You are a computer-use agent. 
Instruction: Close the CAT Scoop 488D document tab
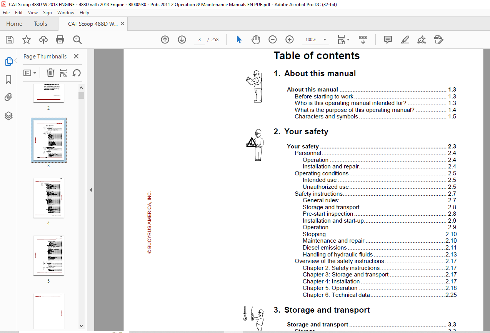tap(123, 24)
